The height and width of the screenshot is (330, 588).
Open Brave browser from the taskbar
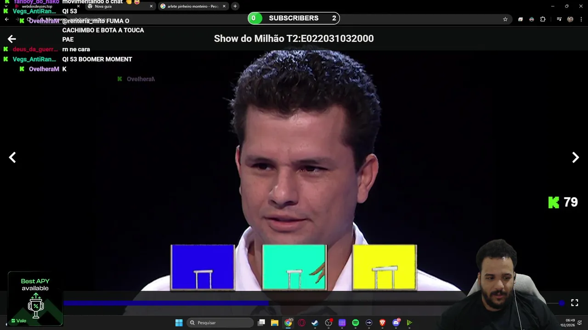(383, 323)
